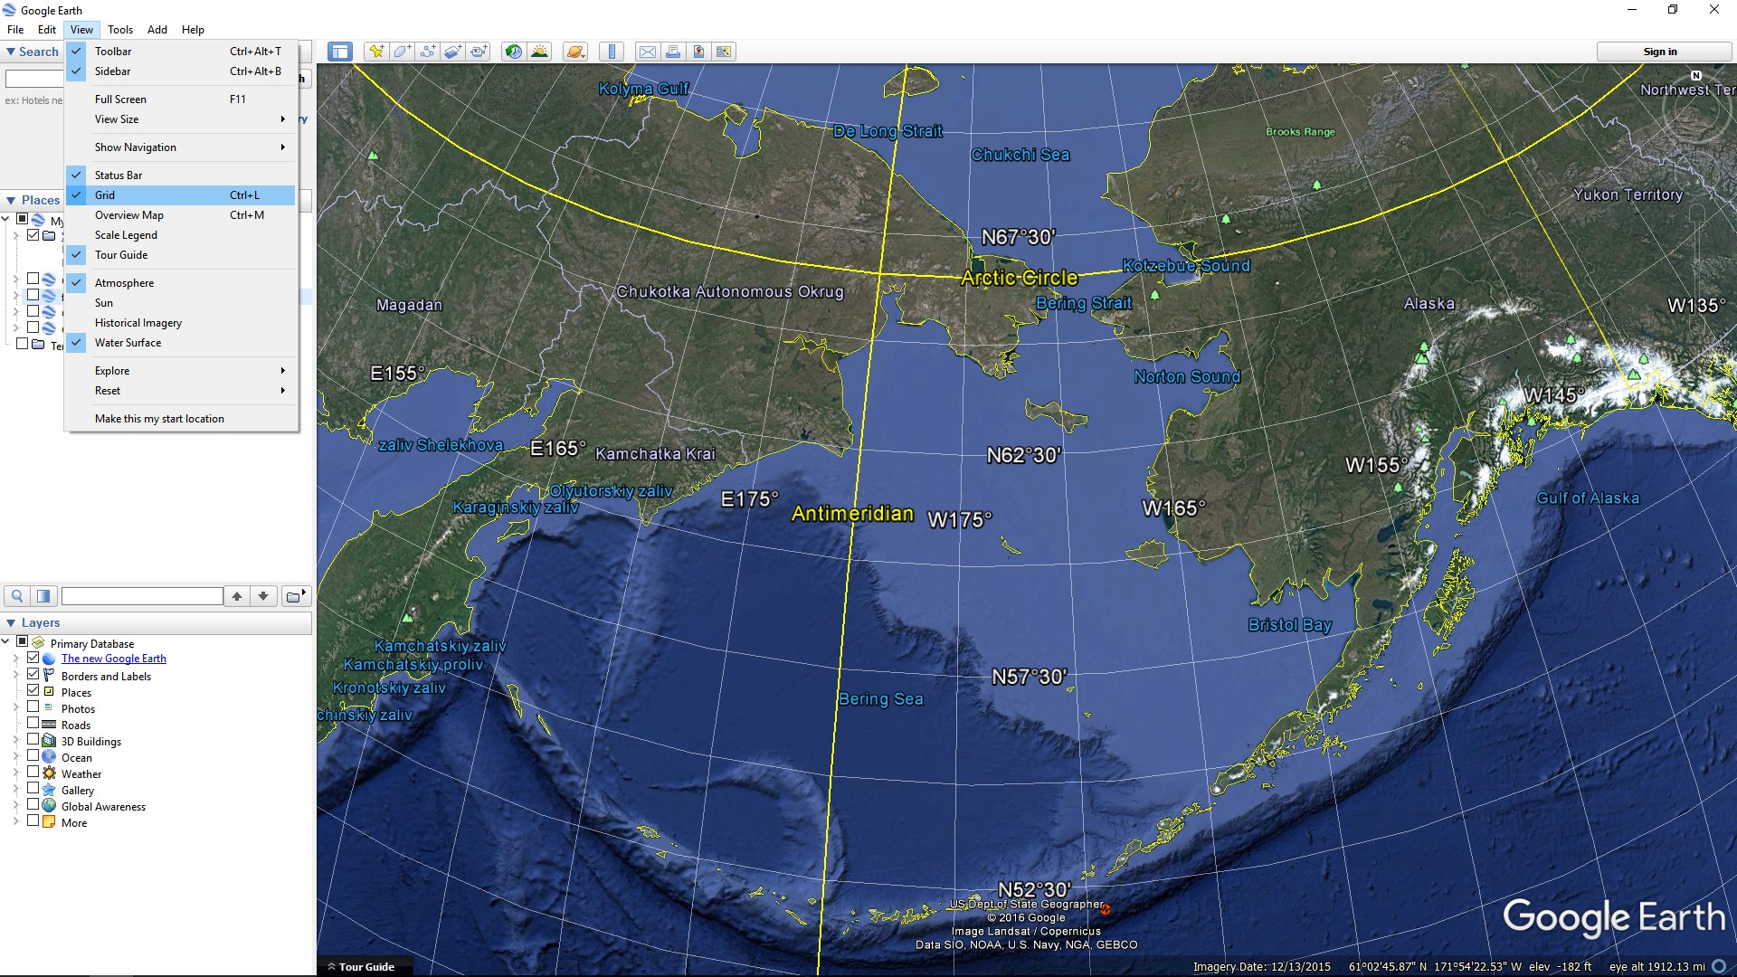Click the Add Image Overlay icon
The width and height of the screenshot is (1737, 977).
tap(453, 52)
